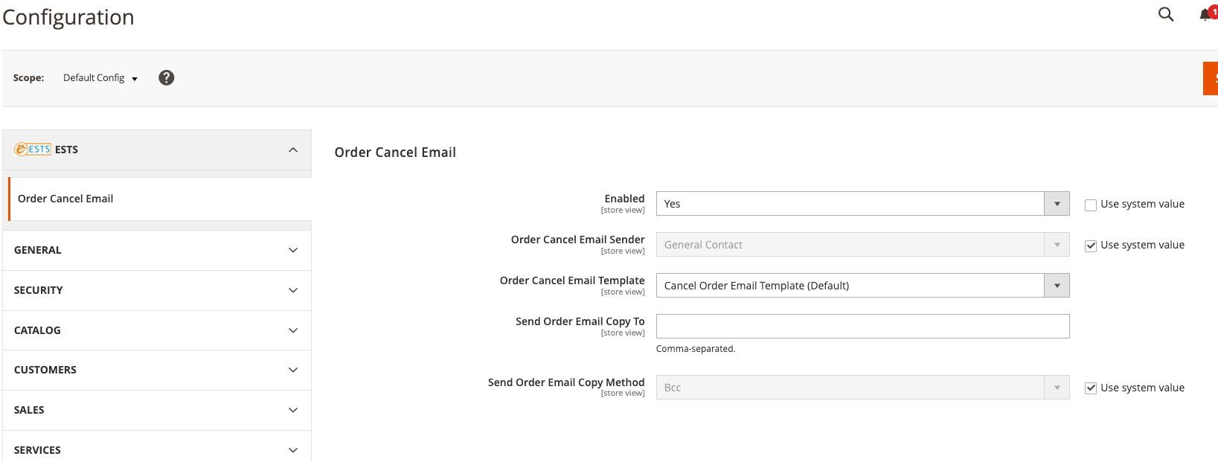
Task: Click the Send Order Email Copy To field
Action: point(862,326)
